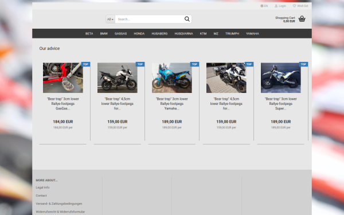Click the TOP badge on Husqvarna product

click(x=304, y=64)
